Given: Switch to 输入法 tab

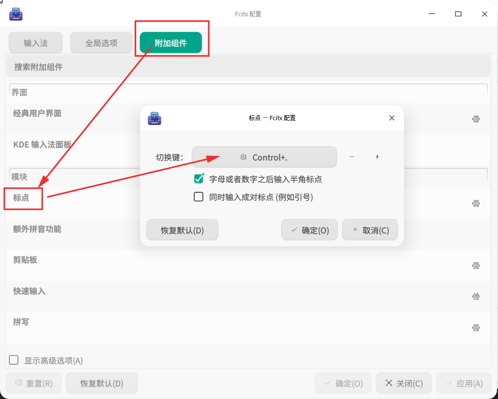Looking at the screenshot, I should coord(36,43).
